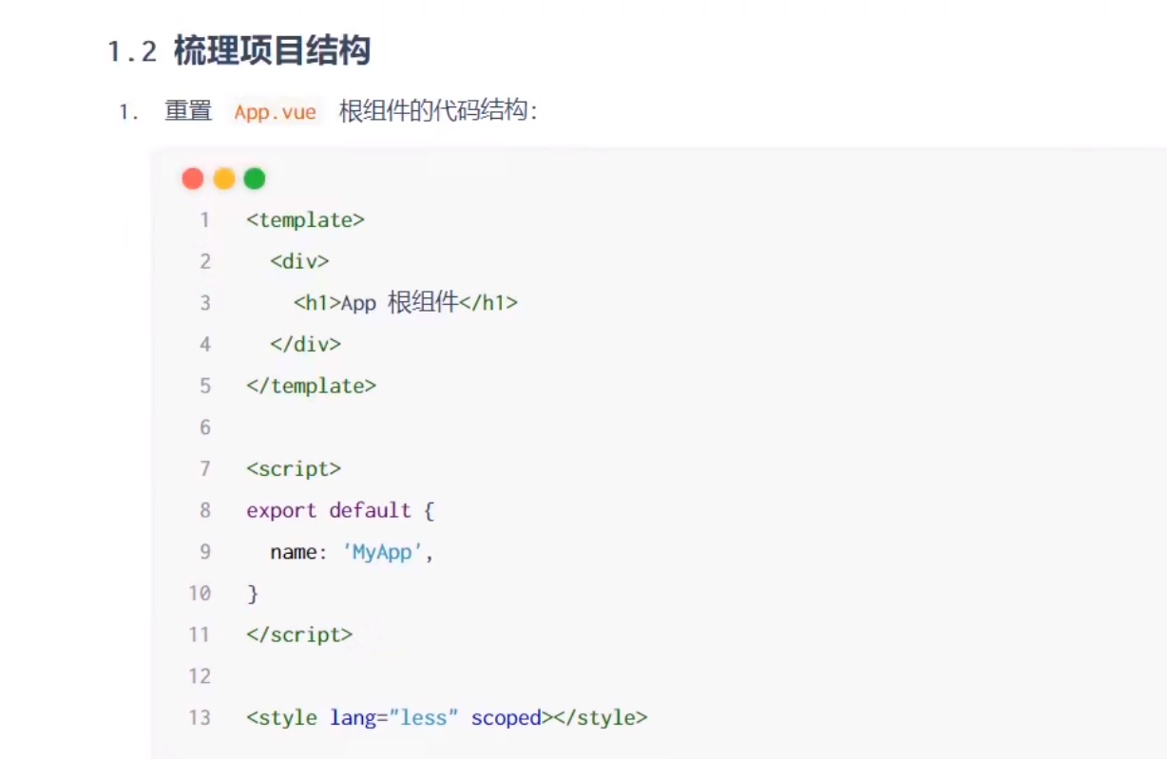The image size is (1167, 759).
Task: Click the closing "</script>" tag on line 11
Action: [299, 635]
